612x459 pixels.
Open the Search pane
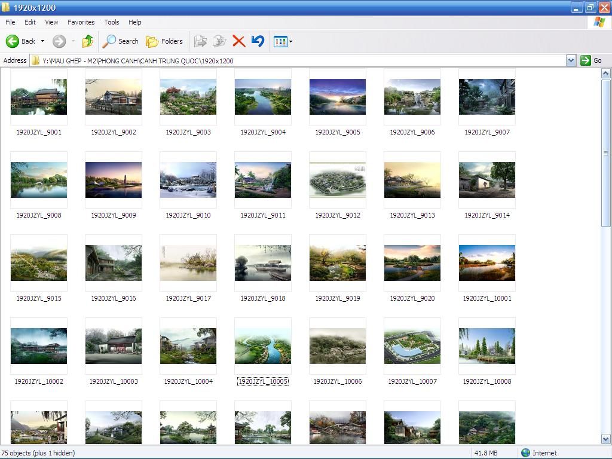(x=120, y=41)
